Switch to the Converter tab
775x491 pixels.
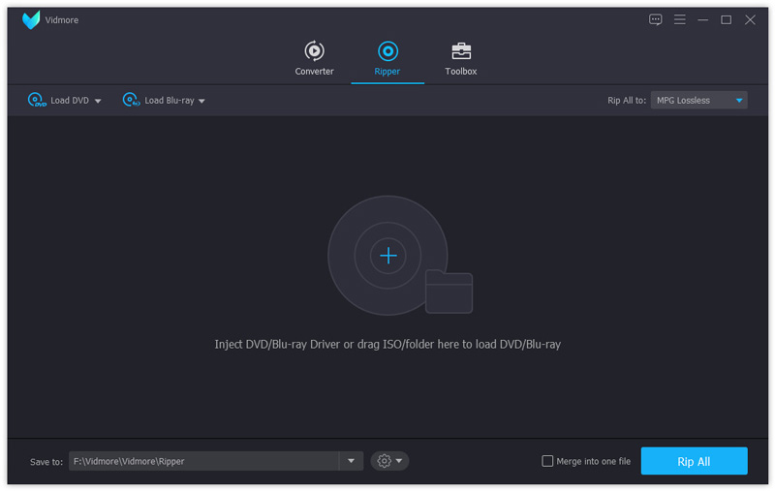(314, 59)
